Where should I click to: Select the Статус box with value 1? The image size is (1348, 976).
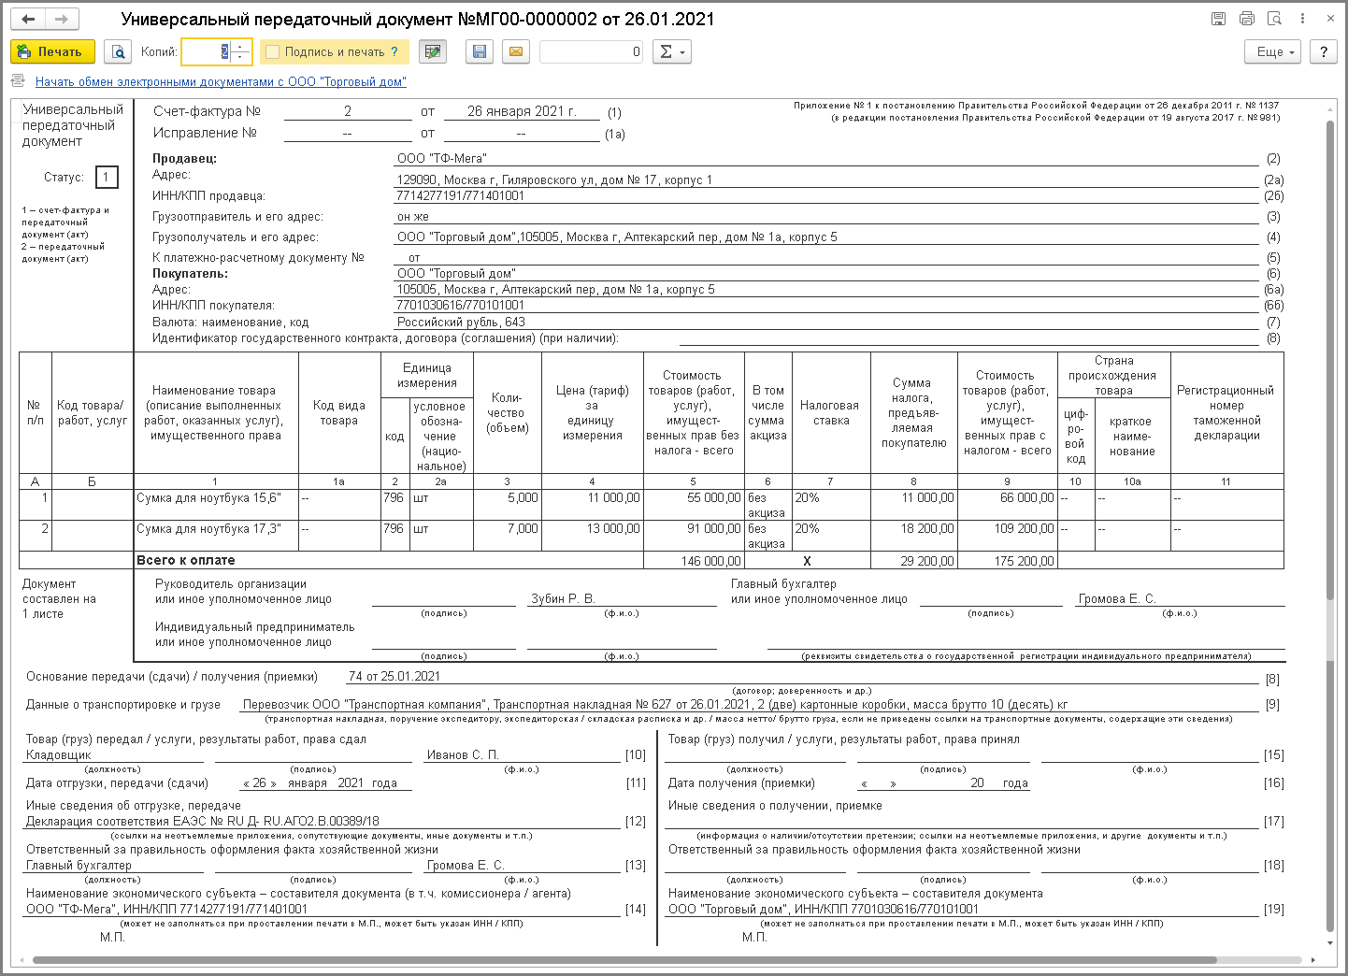pos(106,178)
